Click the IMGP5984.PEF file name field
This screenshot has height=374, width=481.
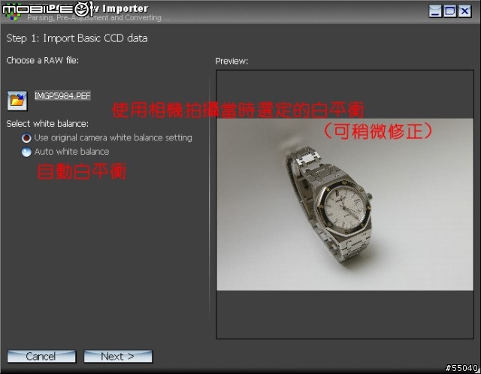click(x=62, y=96)
